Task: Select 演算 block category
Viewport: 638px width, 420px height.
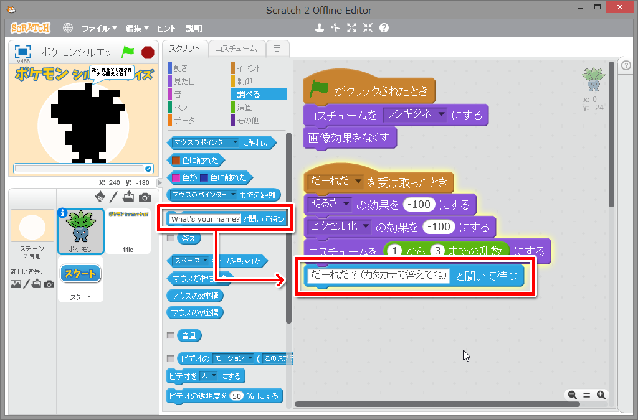Action: pos(244,107)
